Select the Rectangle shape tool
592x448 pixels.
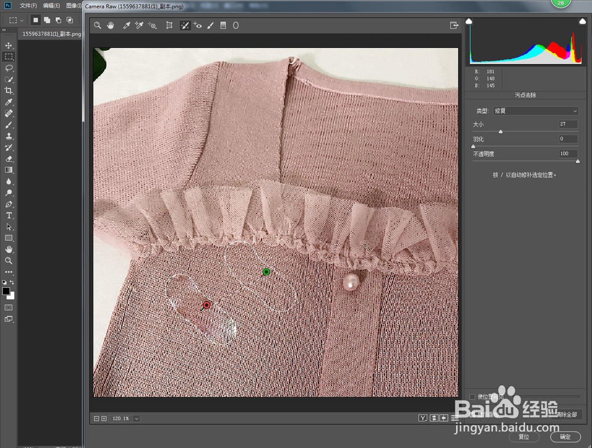click(x=9, y=238)
